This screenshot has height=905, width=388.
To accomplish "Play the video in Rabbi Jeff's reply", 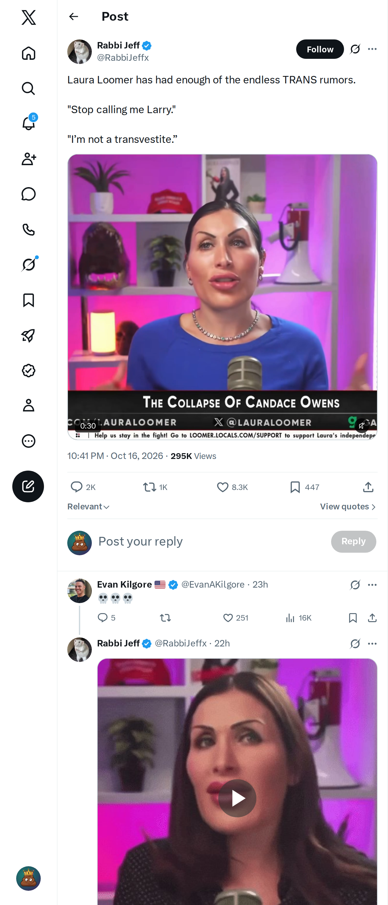I will (x=237, y=798).
